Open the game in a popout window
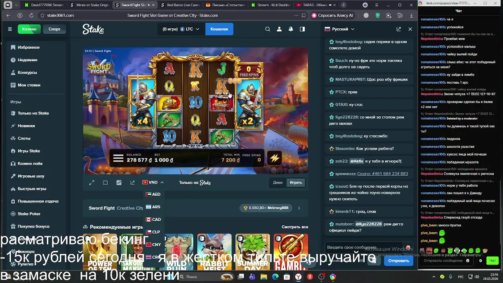Viewport: 503px width, 283px height. click(132, 182)
